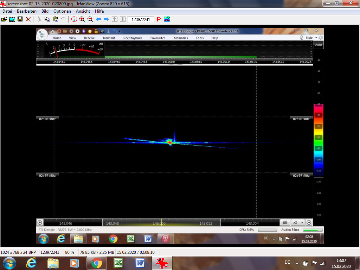Image resolution: width=360 pixels, height=270 pixels.
Task: Start slideshow using the filmstrip icon
Action: tap(12, 19)
